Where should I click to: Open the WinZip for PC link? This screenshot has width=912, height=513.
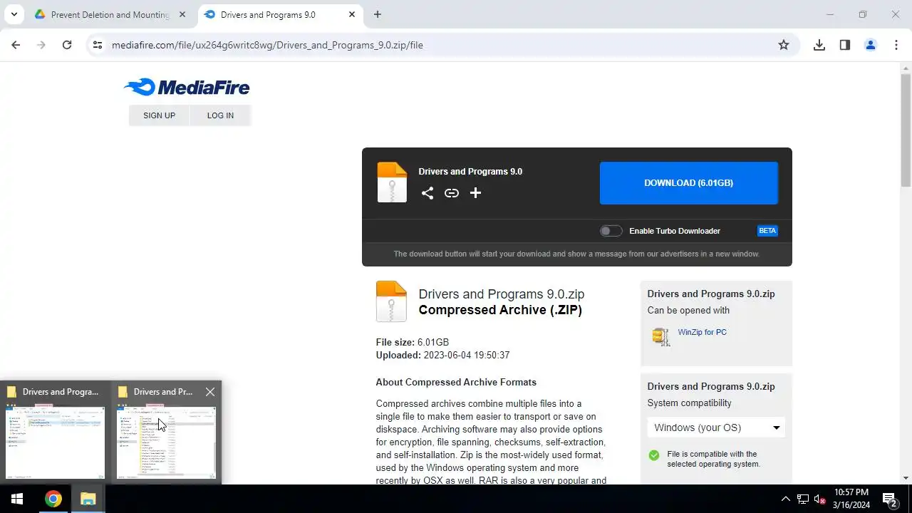tap(702, 332)
